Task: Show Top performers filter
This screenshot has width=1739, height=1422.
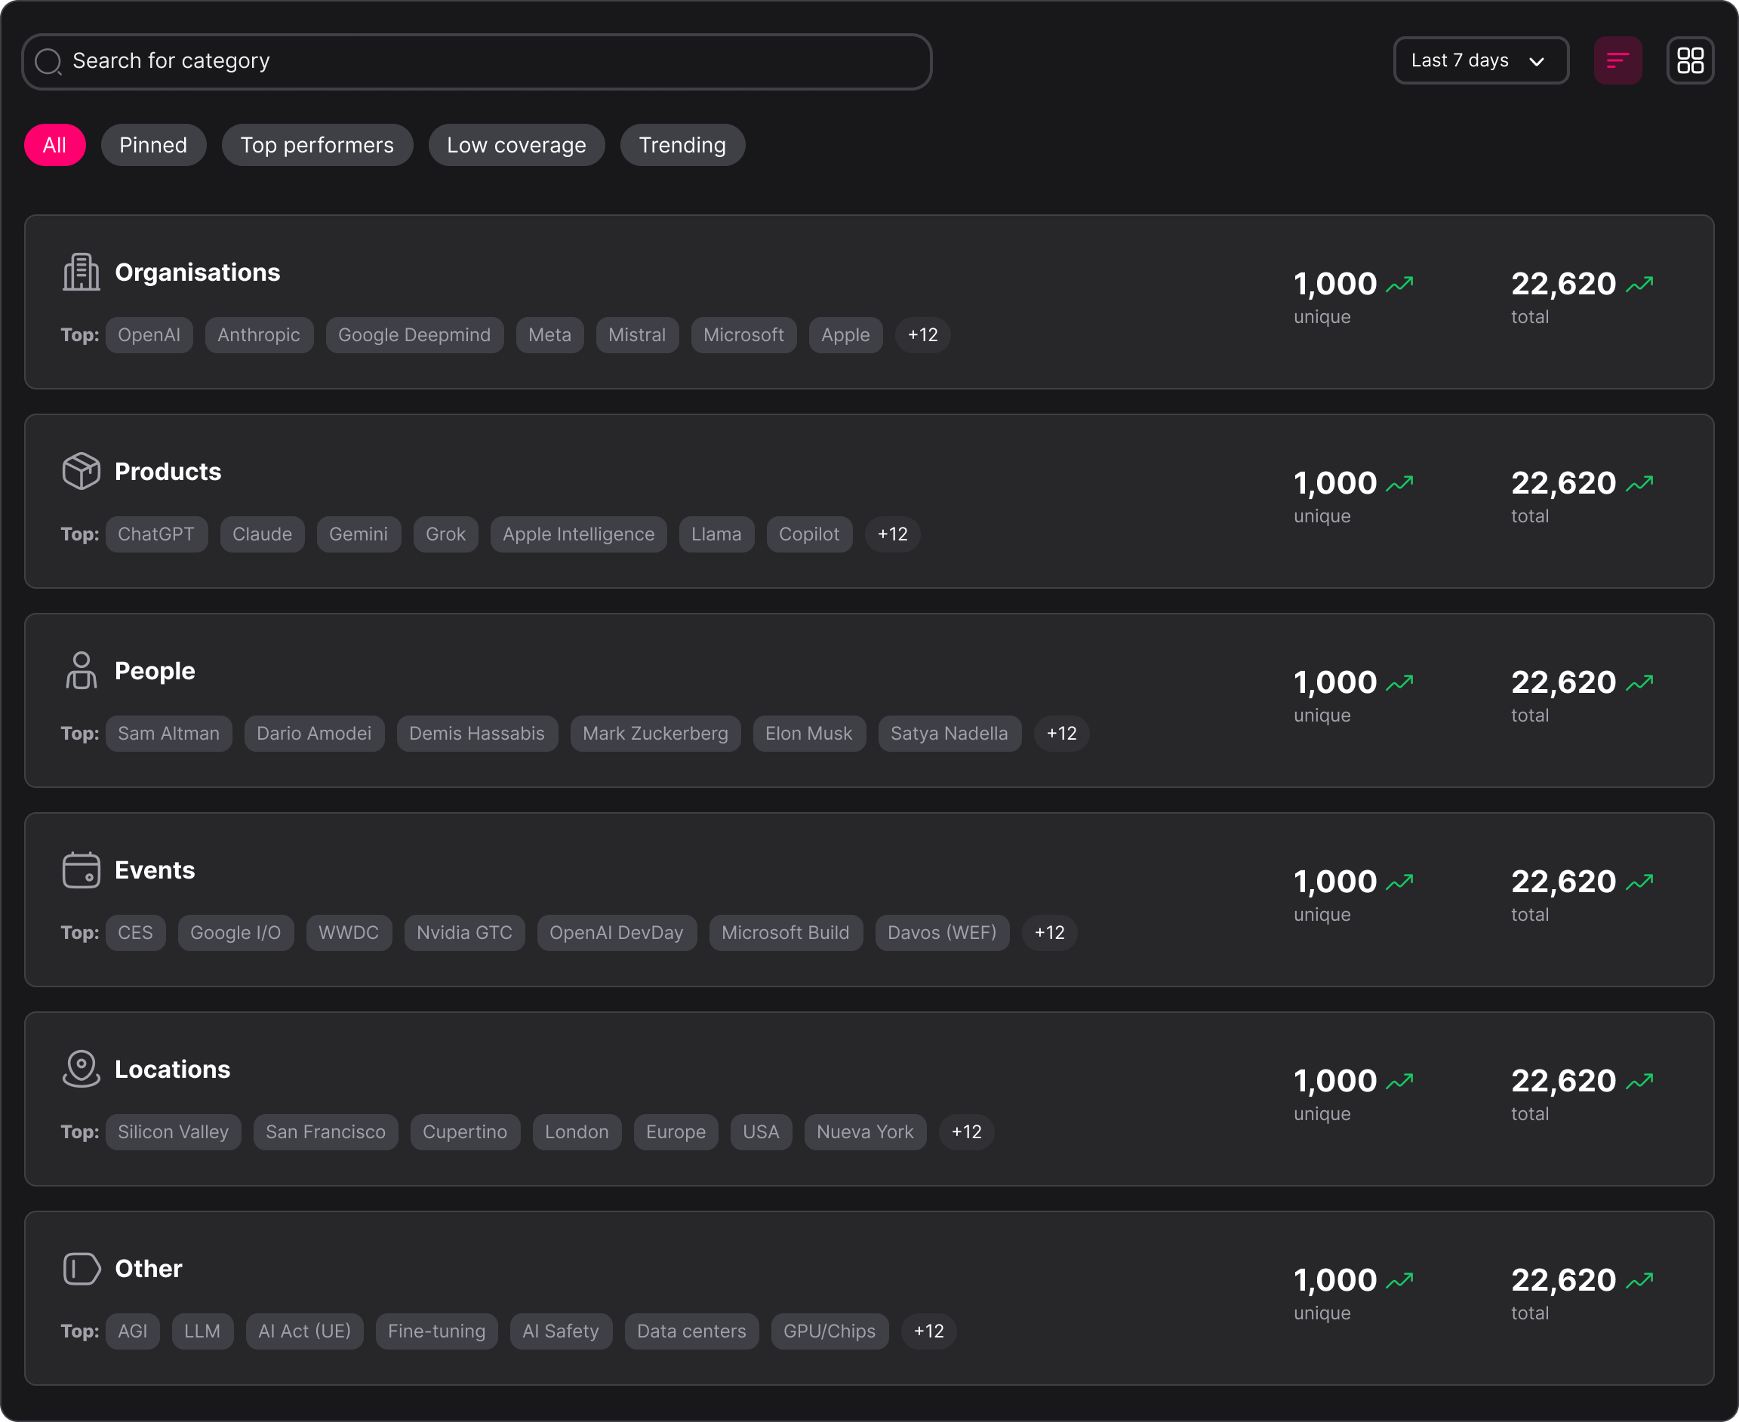Action: pos(317,145)
